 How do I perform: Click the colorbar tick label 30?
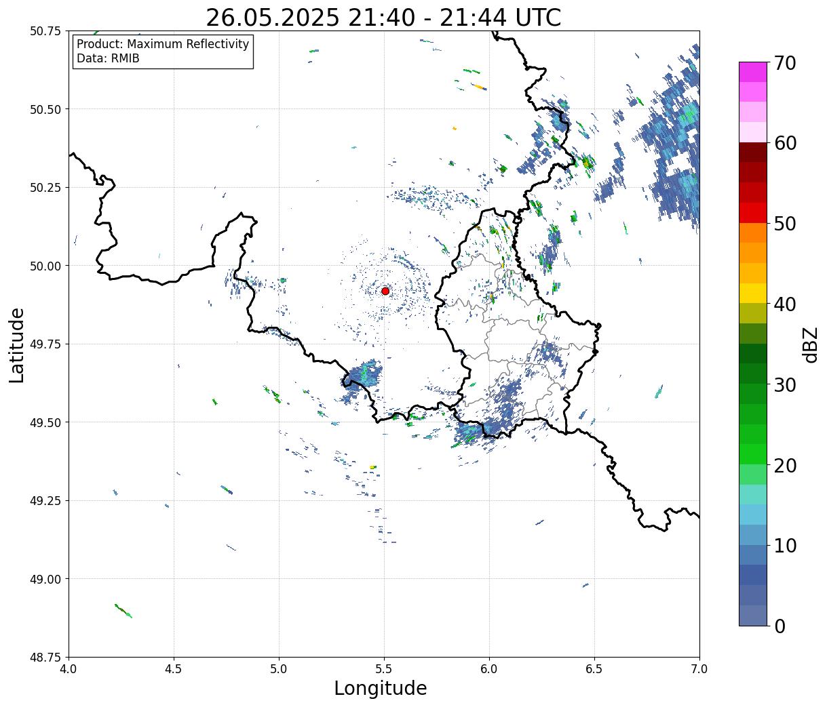(x=785, y=385)
